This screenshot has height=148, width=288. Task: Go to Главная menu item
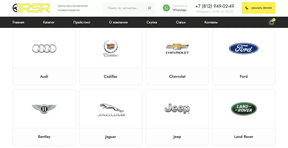pyautogui.click(x=18, y=22)
